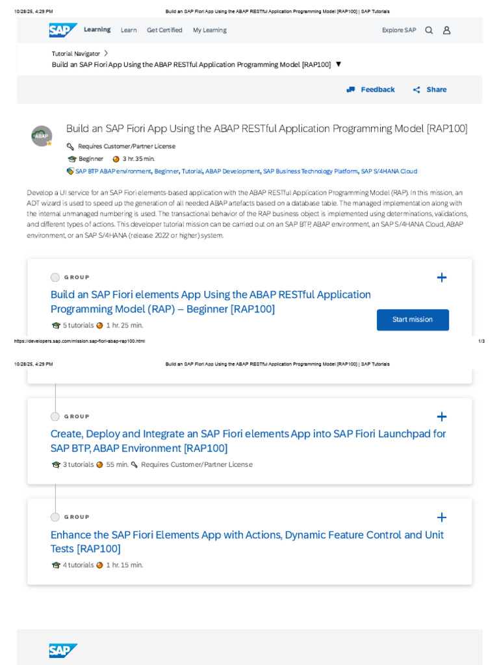Click the clock icon by 1 hr. 25 min.

pos(99,326)
